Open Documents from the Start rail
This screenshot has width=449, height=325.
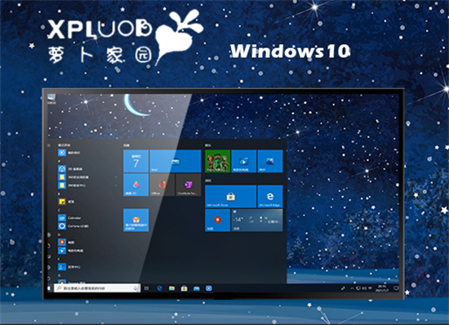pos(49,246)
